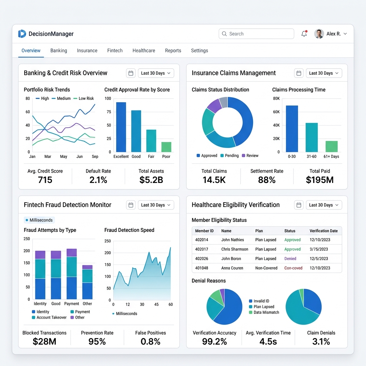Click the Excellent bar in Credit Approval chart
366x366 pixels.
[x=121, y=127]
